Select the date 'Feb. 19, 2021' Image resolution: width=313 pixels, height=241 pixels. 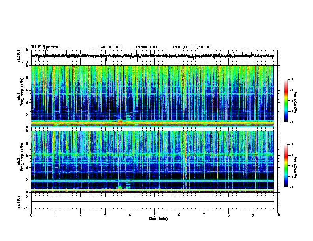110,47
